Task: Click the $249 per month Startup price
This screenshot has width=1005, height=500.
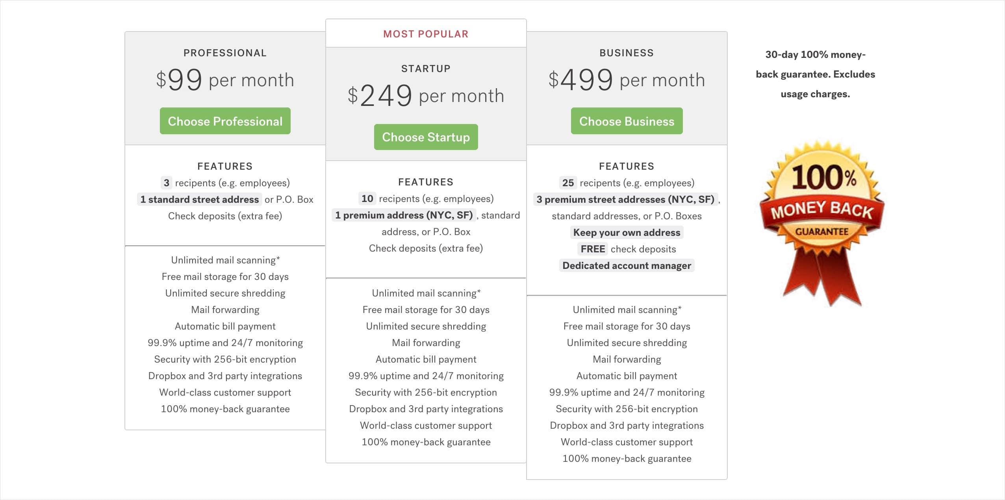Action: (x=426, y=96)
